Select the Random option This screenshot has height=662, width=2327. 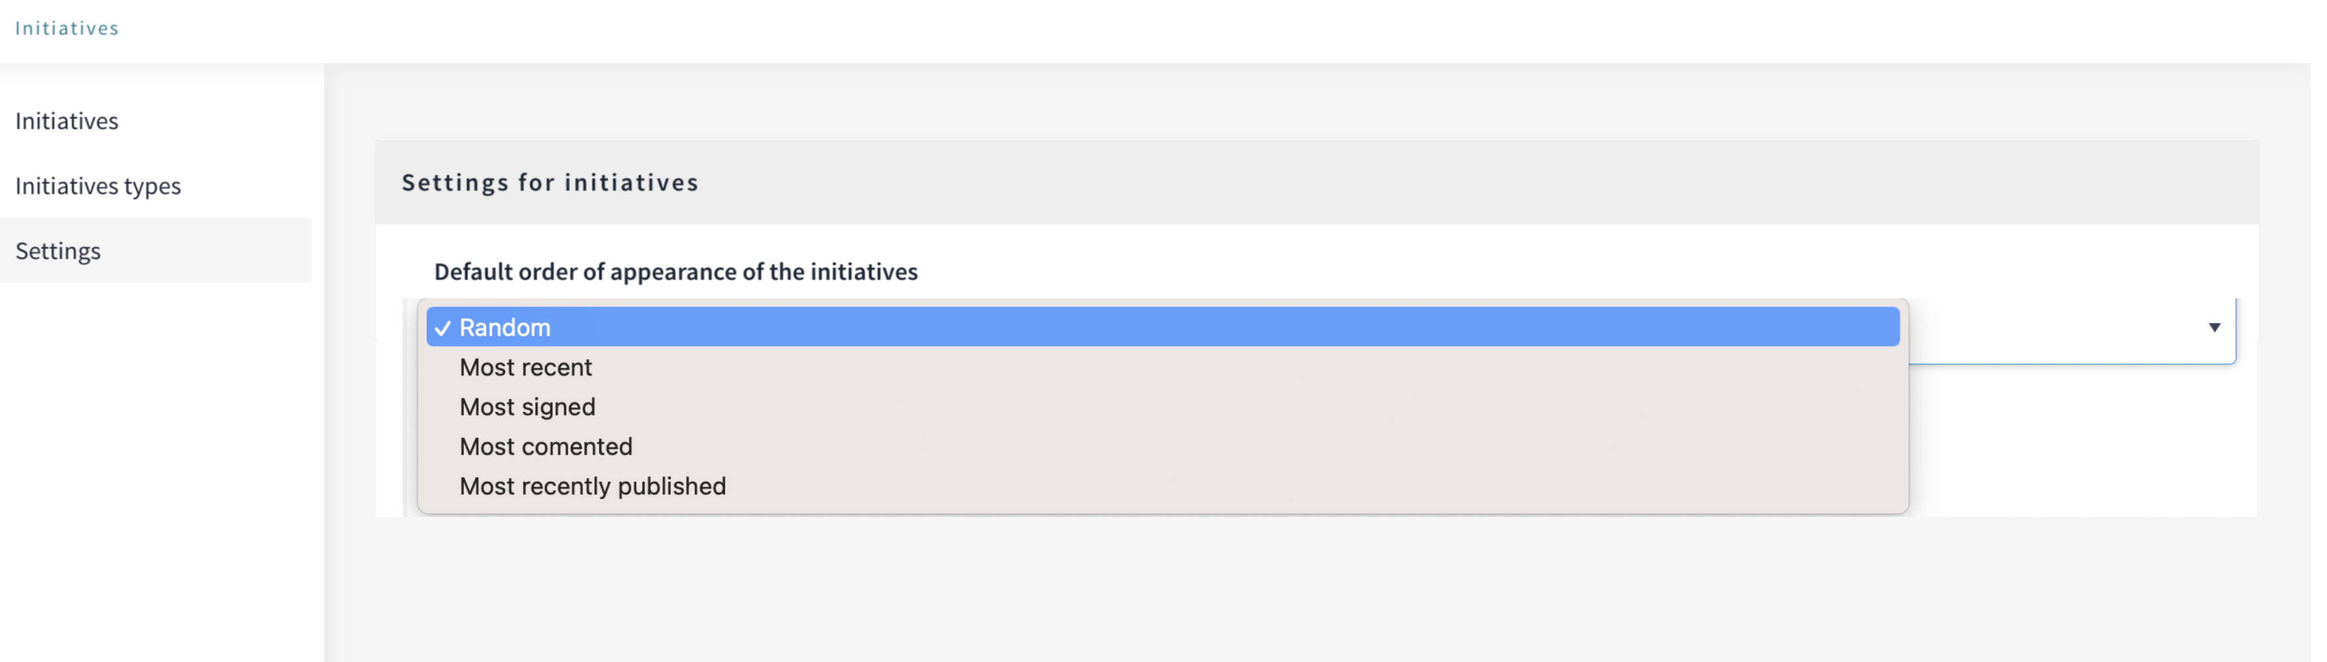click(505, 328)
